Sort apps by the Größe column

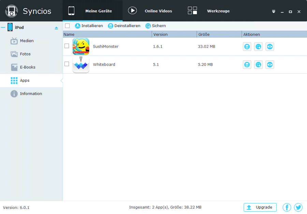pos(219,34)
